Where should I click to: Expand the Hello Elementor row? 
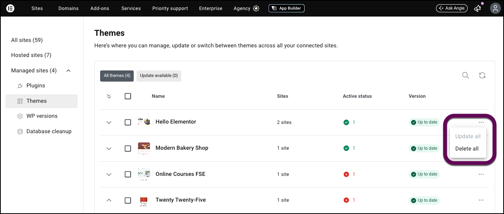click(109, 122)
